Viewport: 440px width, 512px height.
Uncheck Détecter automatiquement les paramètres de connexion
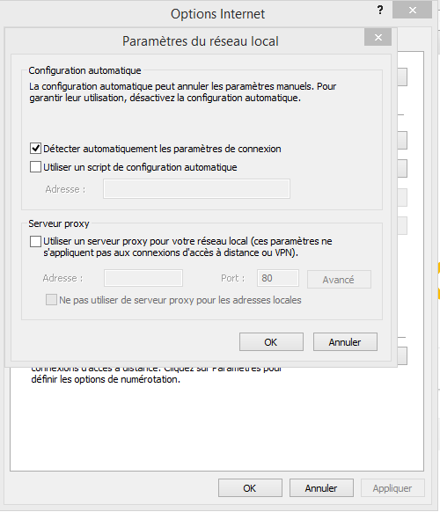pos(35,149)
